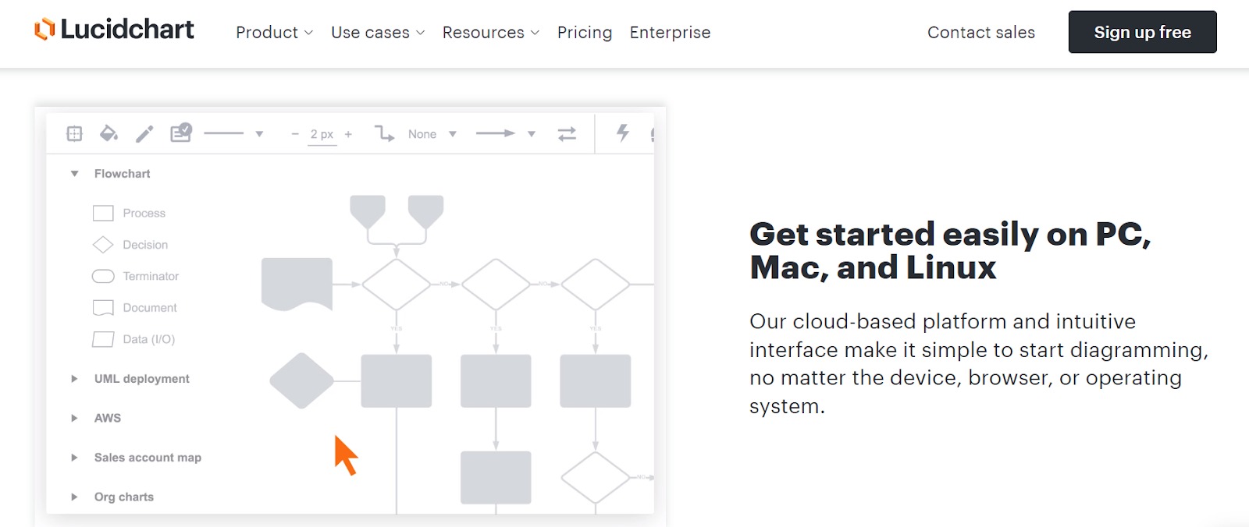
Task: Collapse the Flowchart shapes section
Action: click(75, 174)
